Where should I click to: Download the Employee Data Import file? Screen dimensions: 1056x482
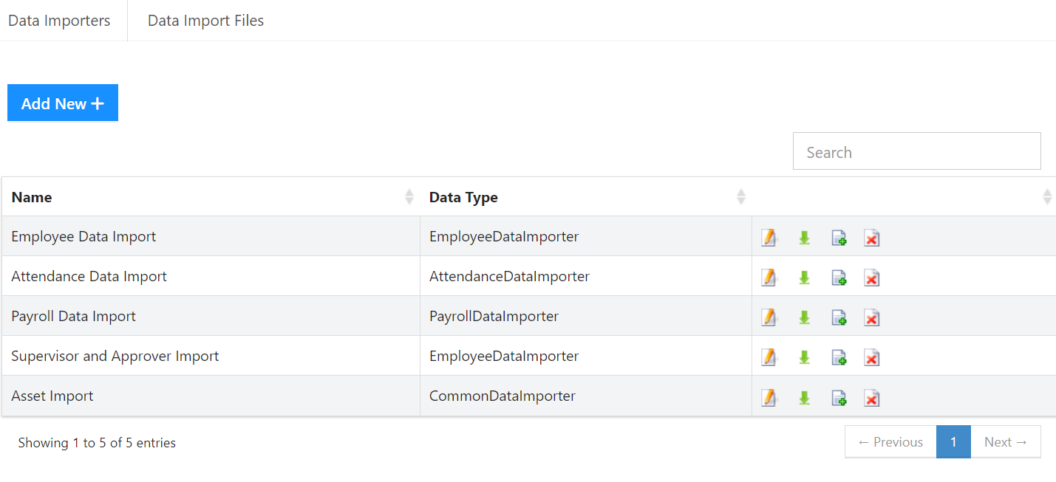pos(804,237)
